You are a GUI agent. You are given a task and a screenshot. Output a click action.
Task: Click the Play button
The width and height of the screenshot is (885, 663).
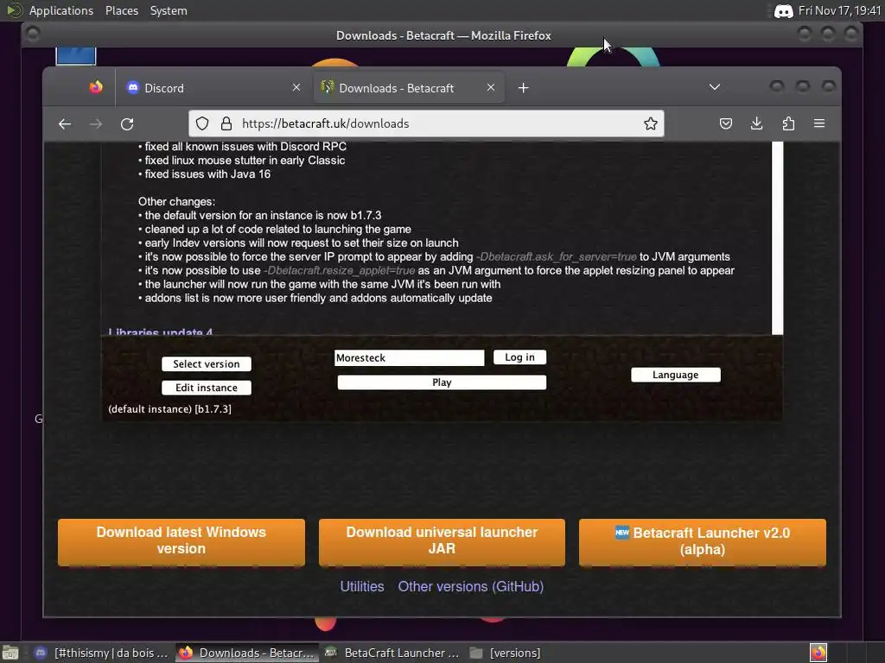(442, 382)
